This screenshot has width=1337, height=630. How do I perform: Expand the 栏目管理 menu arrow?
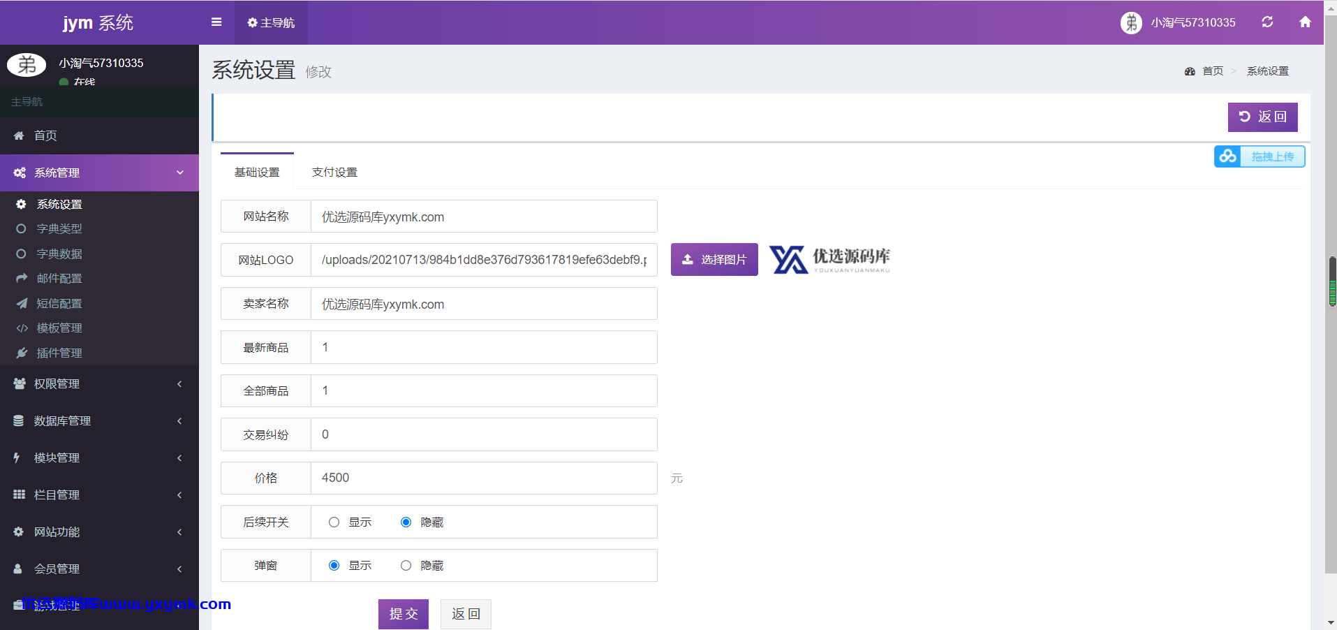point(179,495)
